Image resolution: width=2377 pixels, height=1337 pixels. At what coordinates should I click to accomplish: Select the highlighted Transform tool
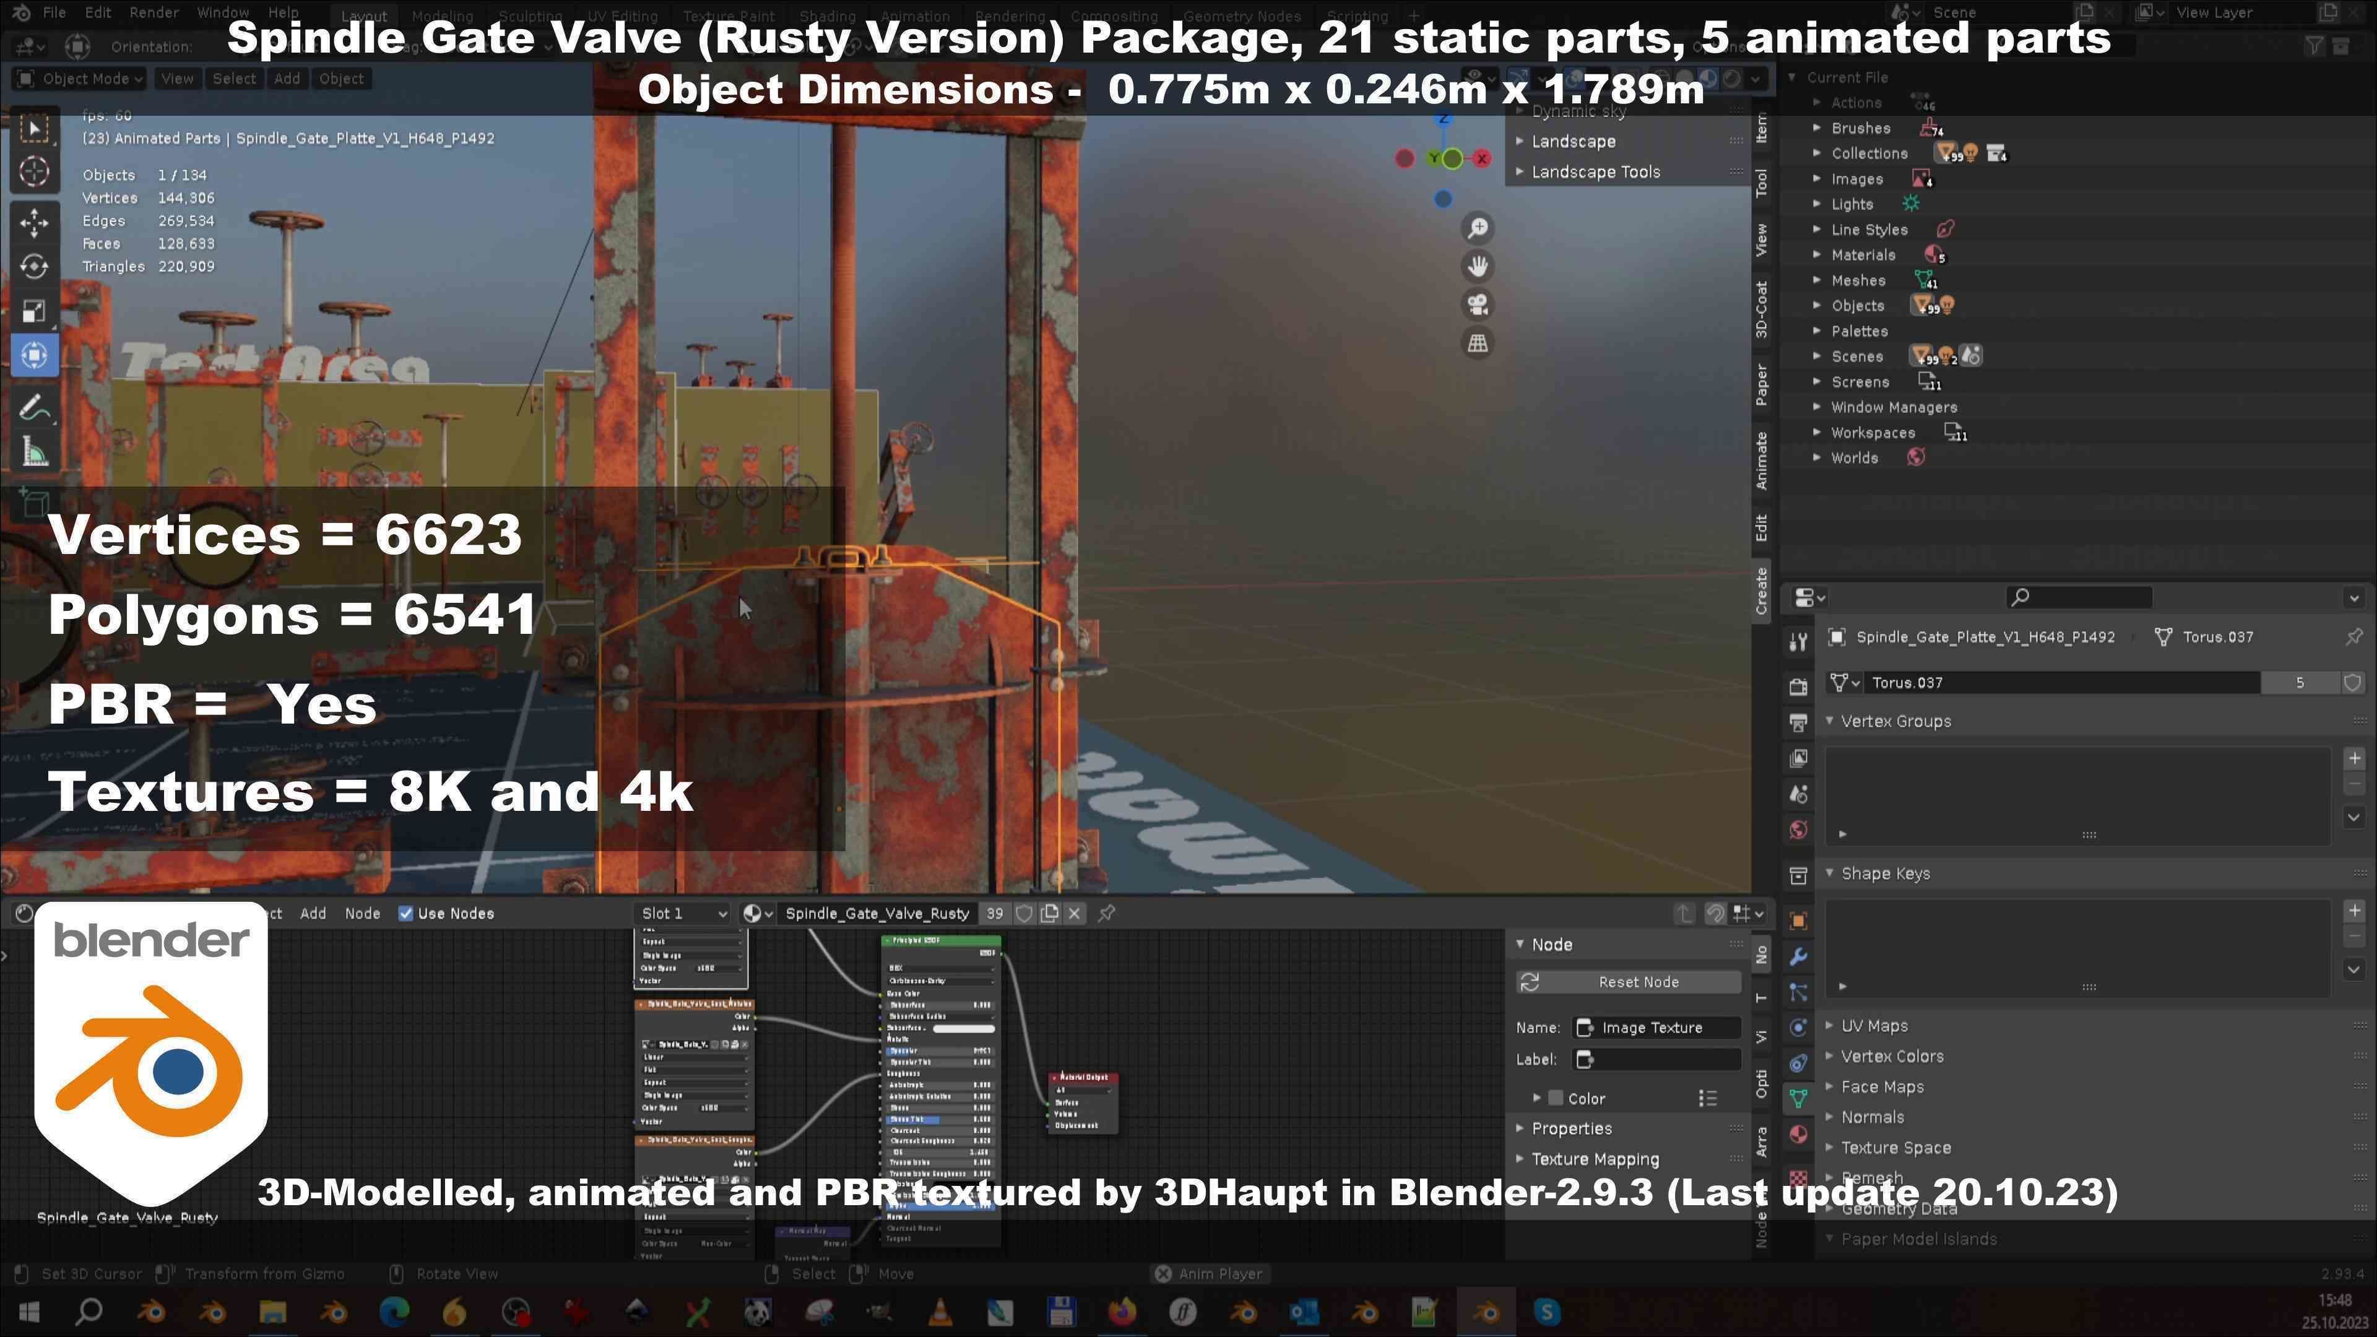pyautogui.click(x=34, y=355)
